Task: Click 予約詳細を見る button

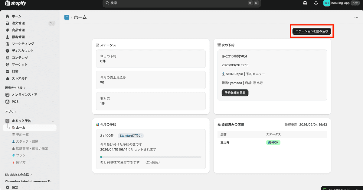Action: point(235,93)
